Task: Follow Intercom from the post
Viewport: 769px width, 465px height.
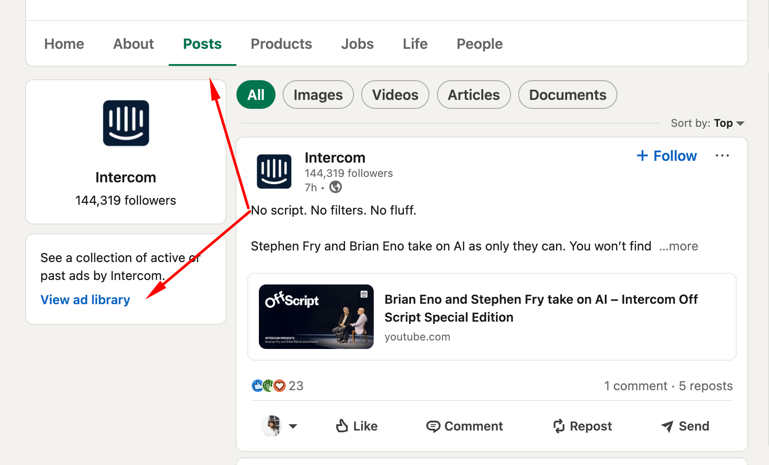Action: (x=667, y=156)
